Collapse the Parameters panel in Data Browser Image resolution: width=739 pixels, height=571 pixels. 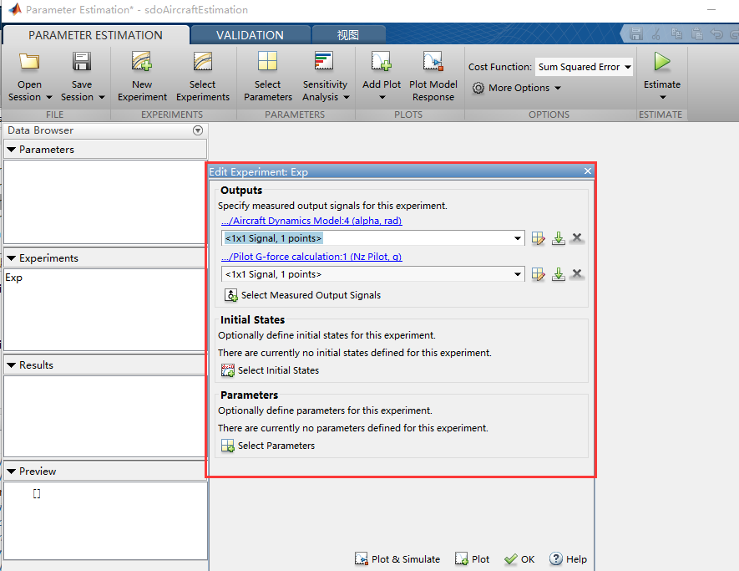(x=11, y=150)
